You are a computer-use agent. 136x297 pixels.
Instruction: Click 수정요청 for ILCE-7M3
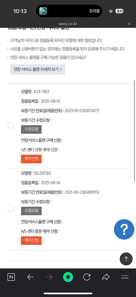pyautogui.click(x=31, y=129)
